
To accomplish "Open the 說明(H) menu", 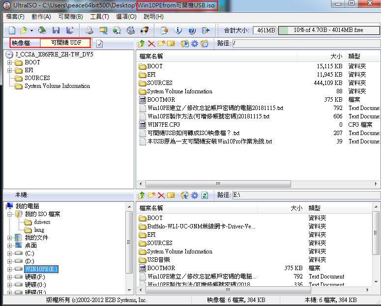I will coord(153,17).
